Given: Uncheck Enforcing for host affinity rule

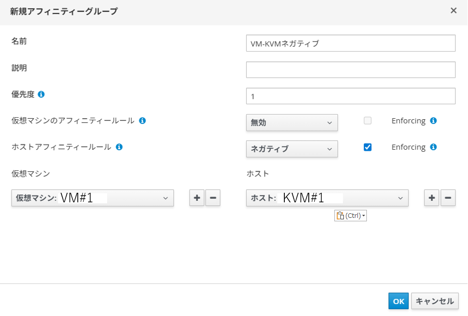Looking at the screenshot, I should click(x=367, y=147).
